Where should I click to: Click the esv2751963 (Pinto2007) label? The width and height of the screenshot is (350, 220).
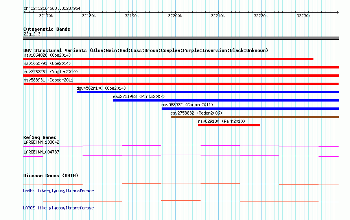pos(139,96)
